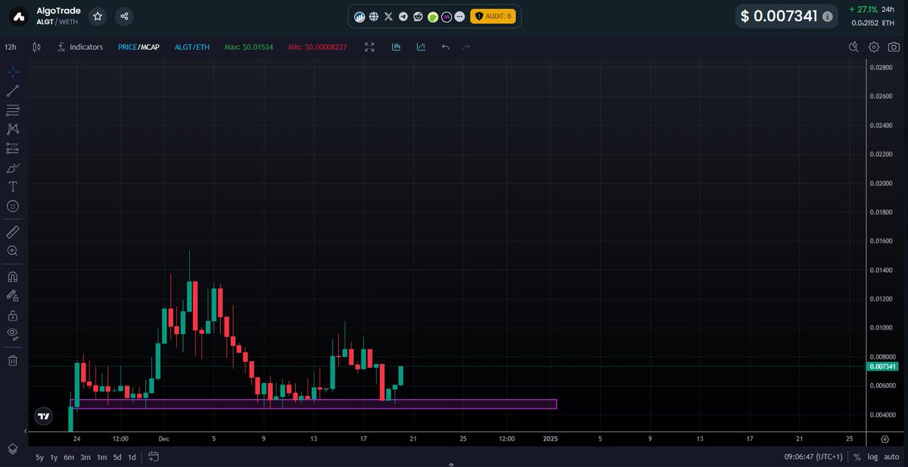Expand the bottom panel arrow
Viewport: 908px width, 467px height.
point(451,464)
